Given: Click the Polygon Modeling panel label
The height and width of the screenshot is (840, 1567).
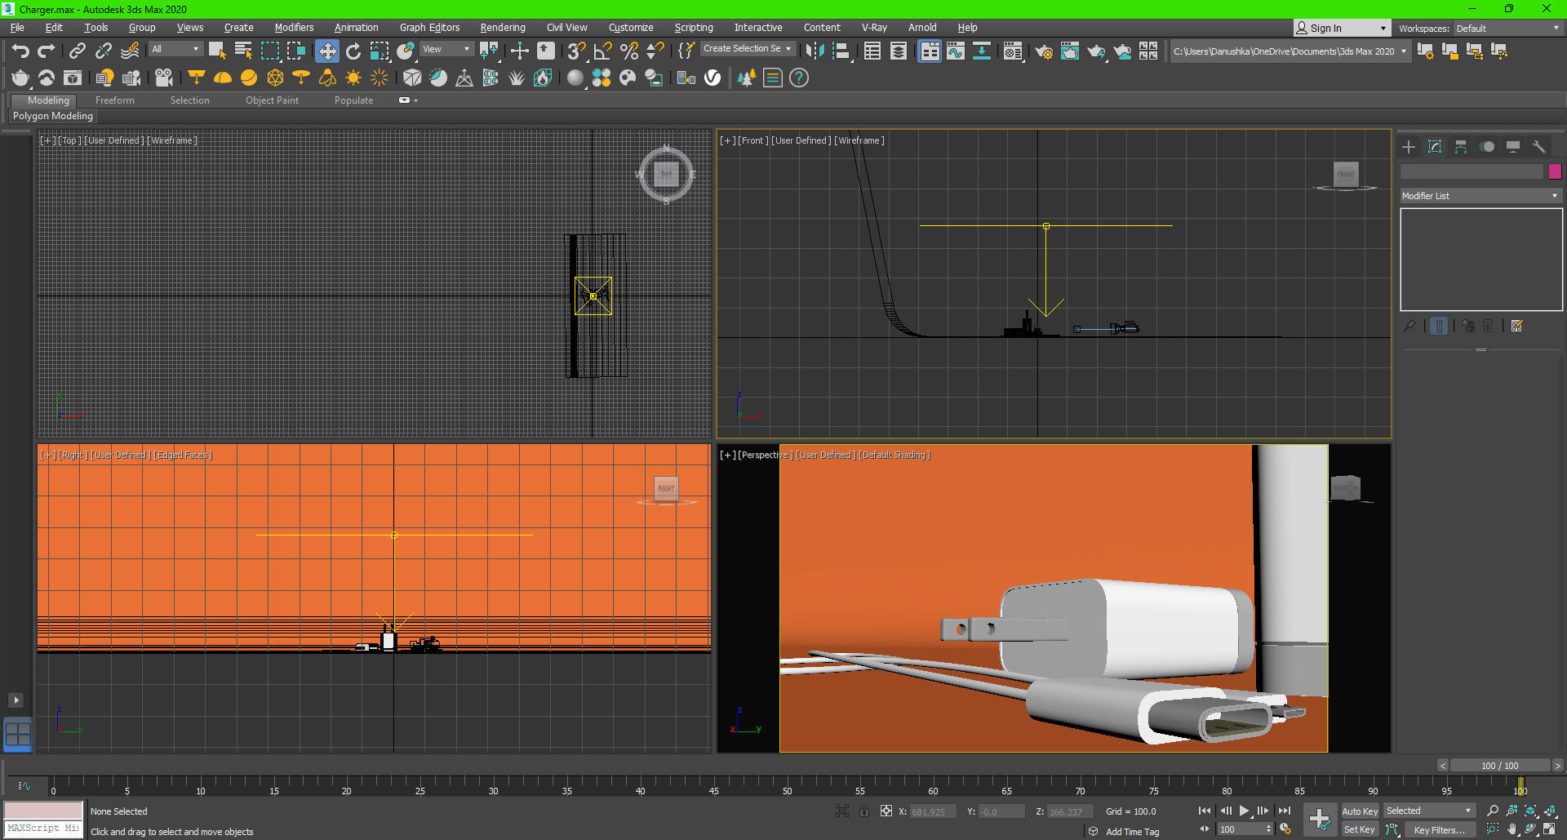Looking at the screenshot, I should [53, 116].
